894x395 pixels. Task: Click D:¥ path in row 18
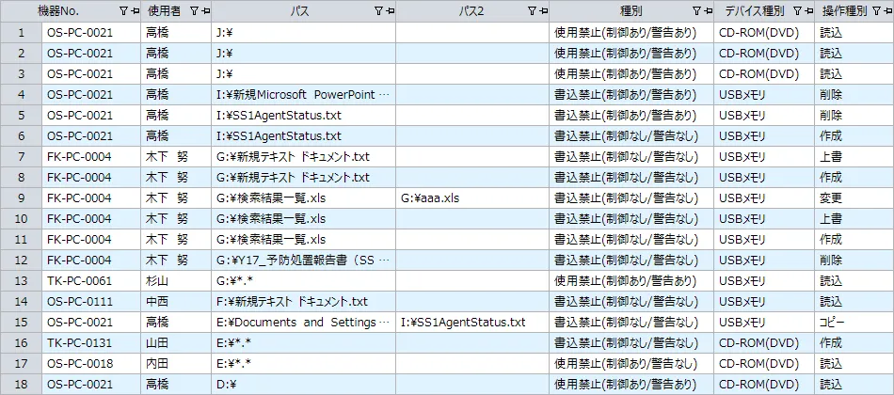(303, 384)
